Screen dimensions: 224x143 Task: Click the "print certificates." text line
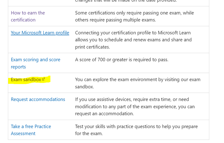click(92, 47)
